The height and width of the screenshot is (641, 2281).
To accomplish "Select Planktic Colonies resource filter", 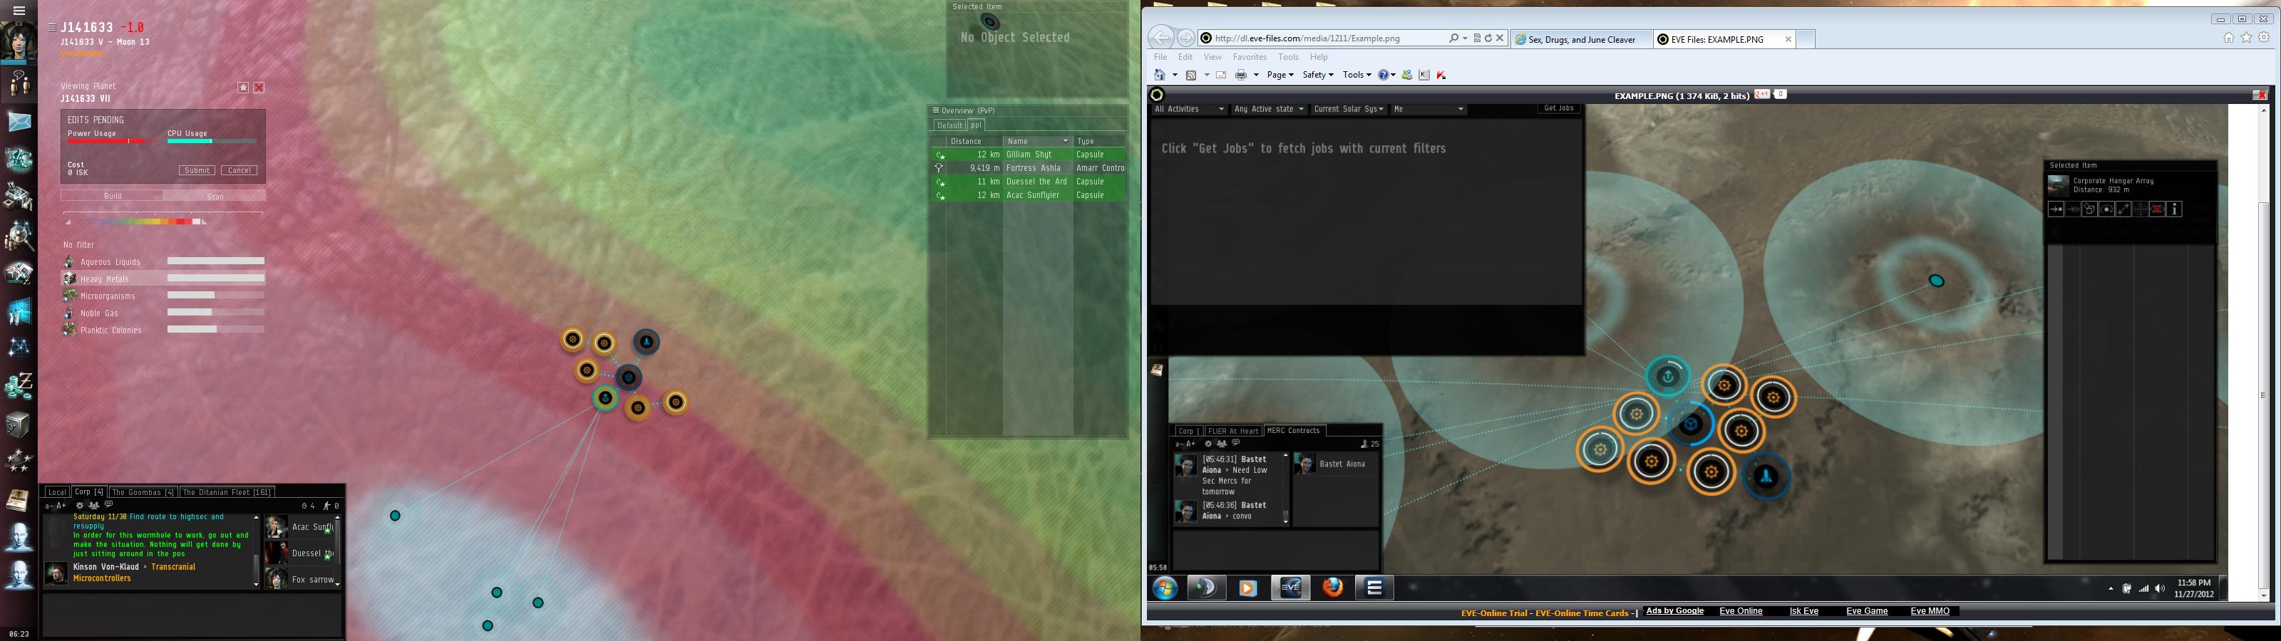I will click(163, 330).
